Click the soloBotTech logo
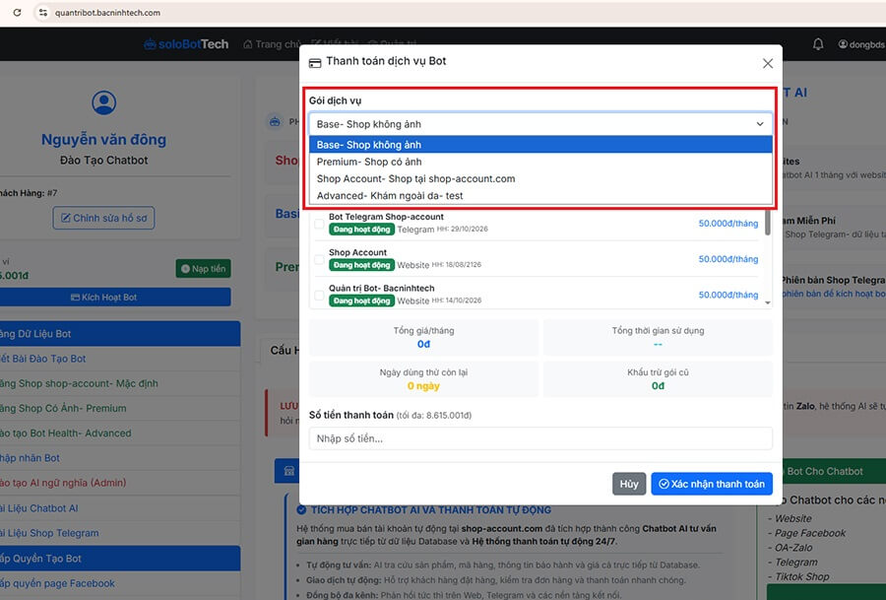Screen dimensions: 886x600 (186, 44)
